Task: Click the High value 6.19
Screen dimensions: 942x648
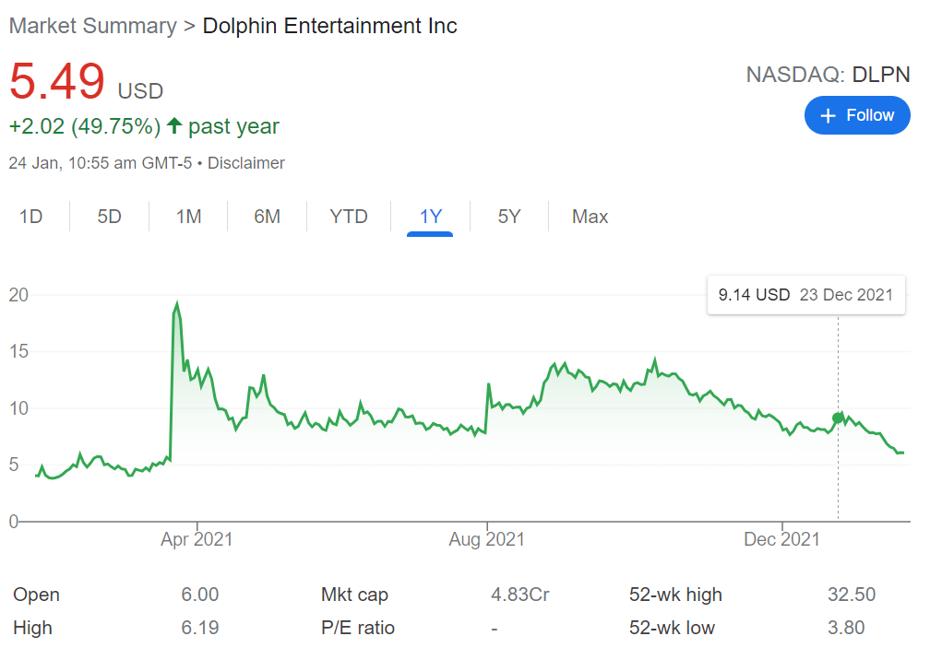Action: click(200, 628)
